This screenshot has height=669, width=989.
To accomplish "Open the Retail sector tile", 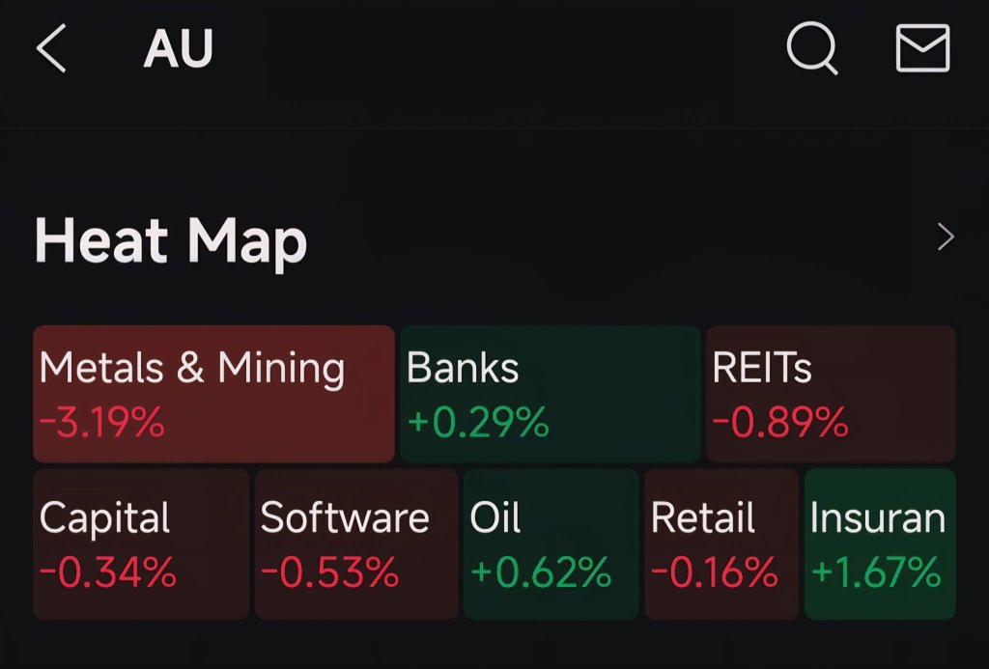I will point(721,544).
